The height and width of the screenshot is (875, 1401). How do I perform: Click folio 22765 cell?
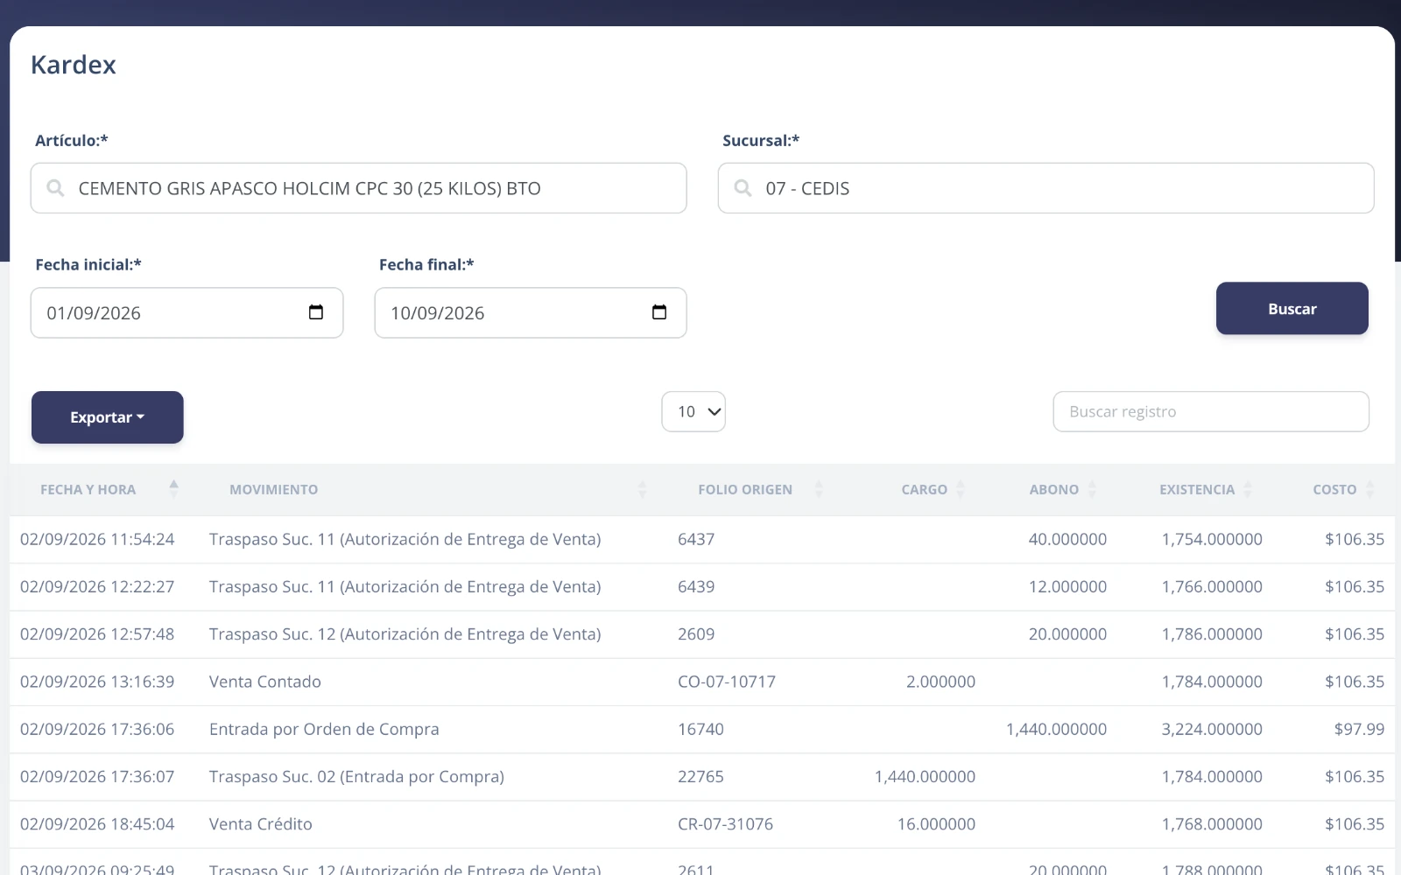click(x=700, y=776)
